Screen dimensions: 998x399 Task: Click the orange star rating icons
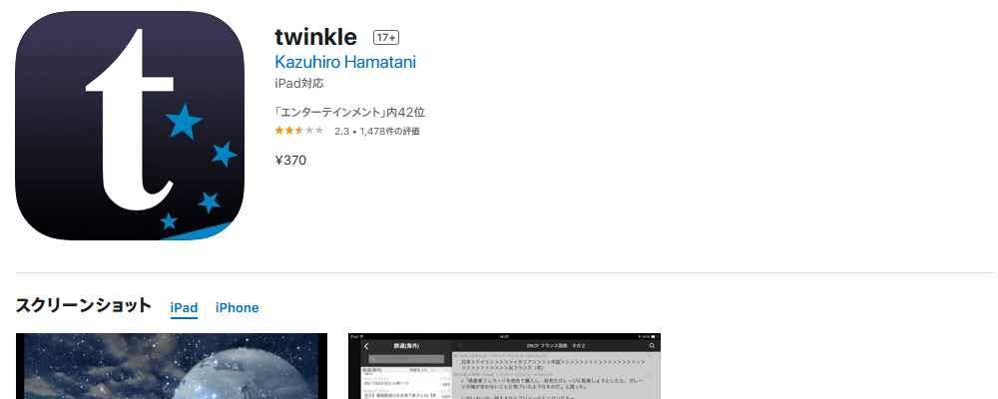tap(299, 131)
